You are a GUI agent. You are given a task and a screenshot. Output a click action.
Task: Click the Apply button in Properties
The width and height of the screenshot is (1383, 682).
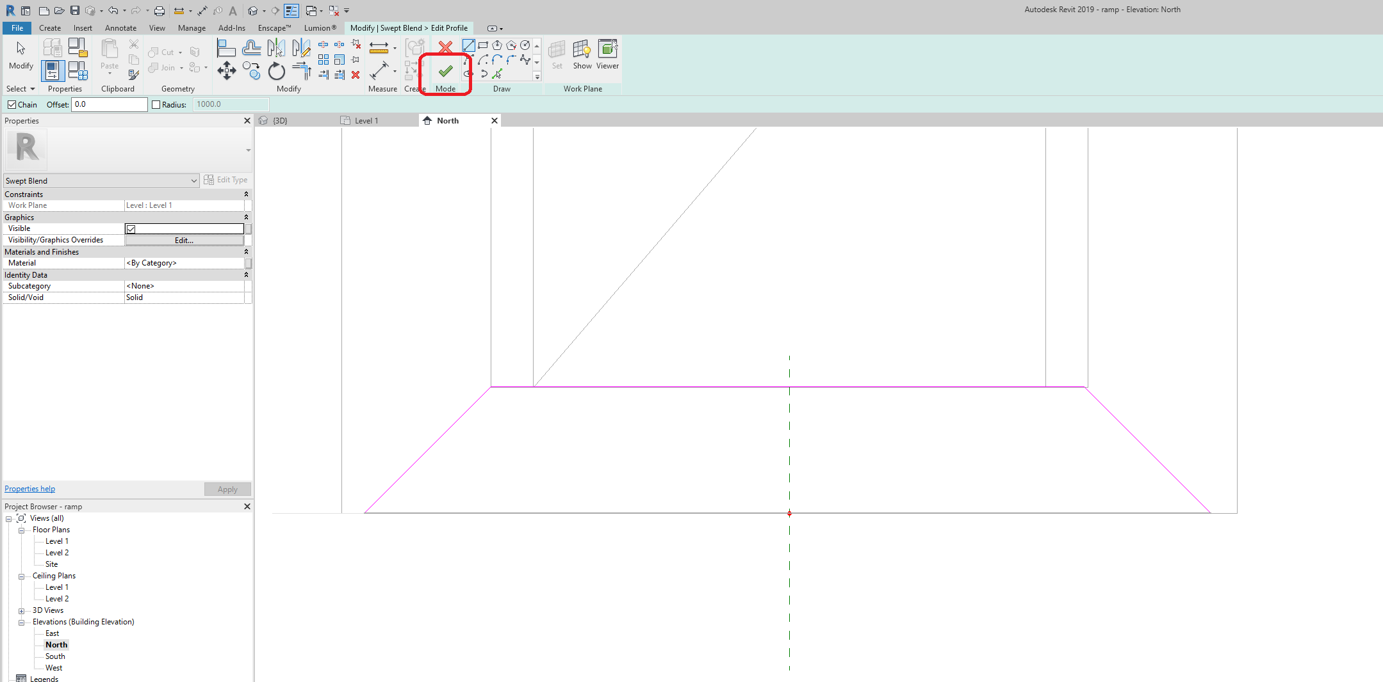(x=227, y=489)
